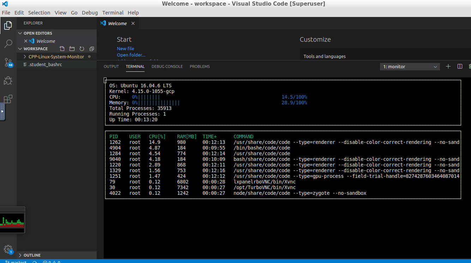471x263 pixels.
Task: Expand the Outline section
Action: [x=56, y=255]
